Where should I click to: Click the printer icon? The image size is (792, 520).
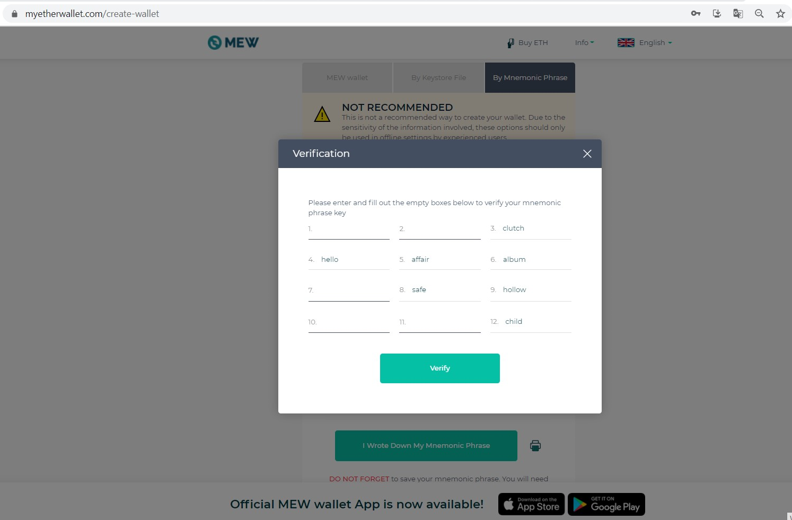point(535,446)
